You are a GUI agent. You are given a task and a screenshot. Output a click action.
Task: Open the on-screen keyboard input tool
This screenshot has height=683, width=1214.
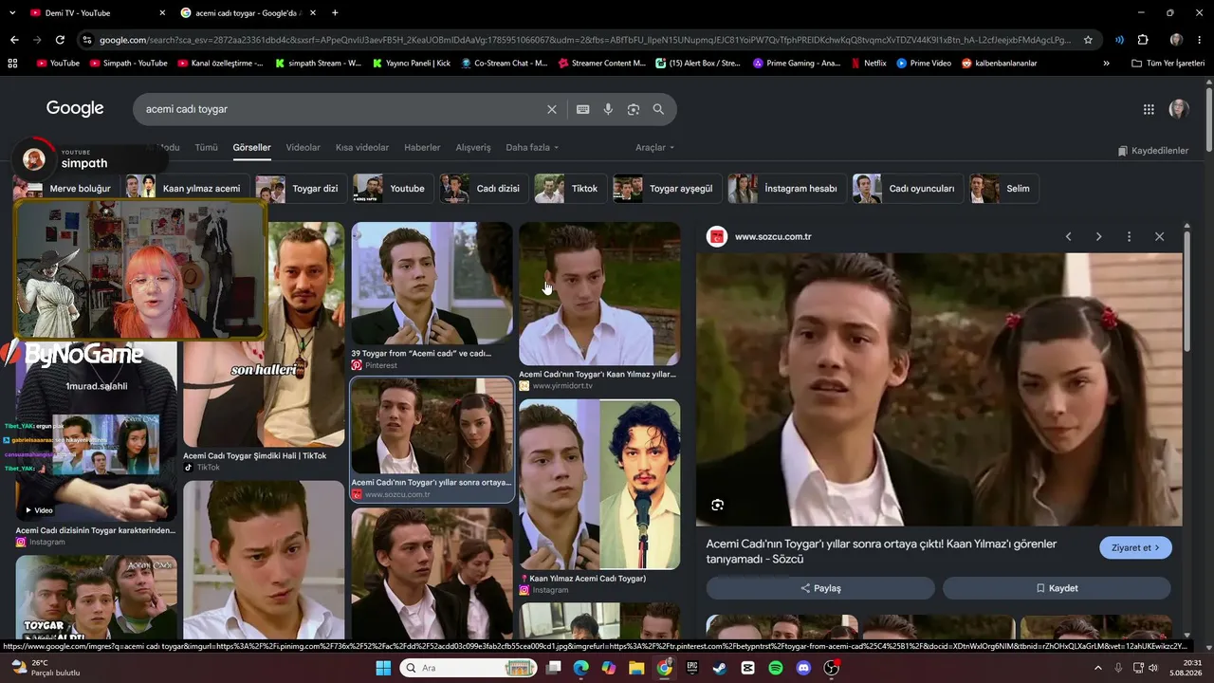(583, 109)
